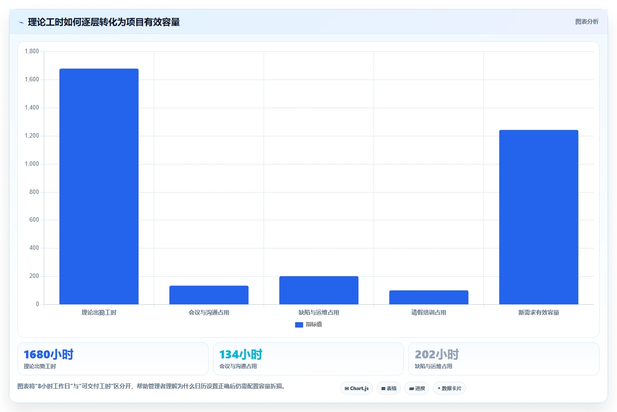Select the Chart.js chip
This screenshot has height=412, width=617.
(357, 388)
